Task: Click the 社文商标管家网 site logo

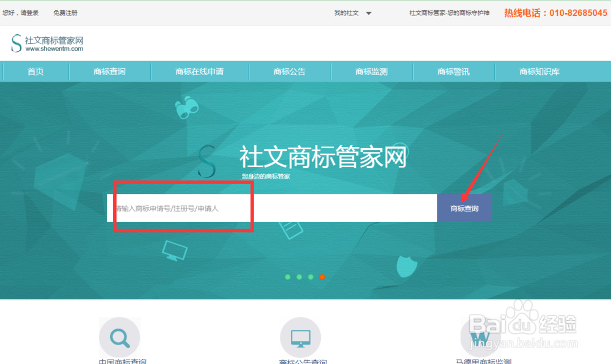Action: (47, 43)
